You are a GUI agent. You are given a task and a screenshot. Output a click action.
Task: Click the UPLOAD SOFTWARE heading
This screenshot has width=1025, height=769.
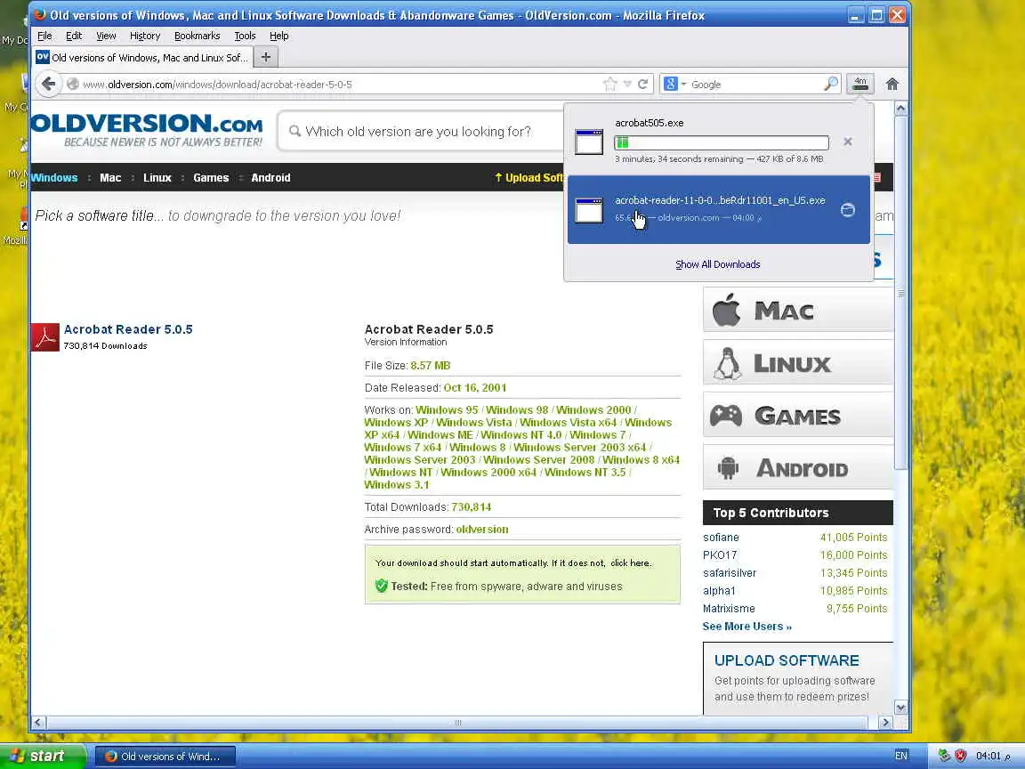(x=787, y=660)
